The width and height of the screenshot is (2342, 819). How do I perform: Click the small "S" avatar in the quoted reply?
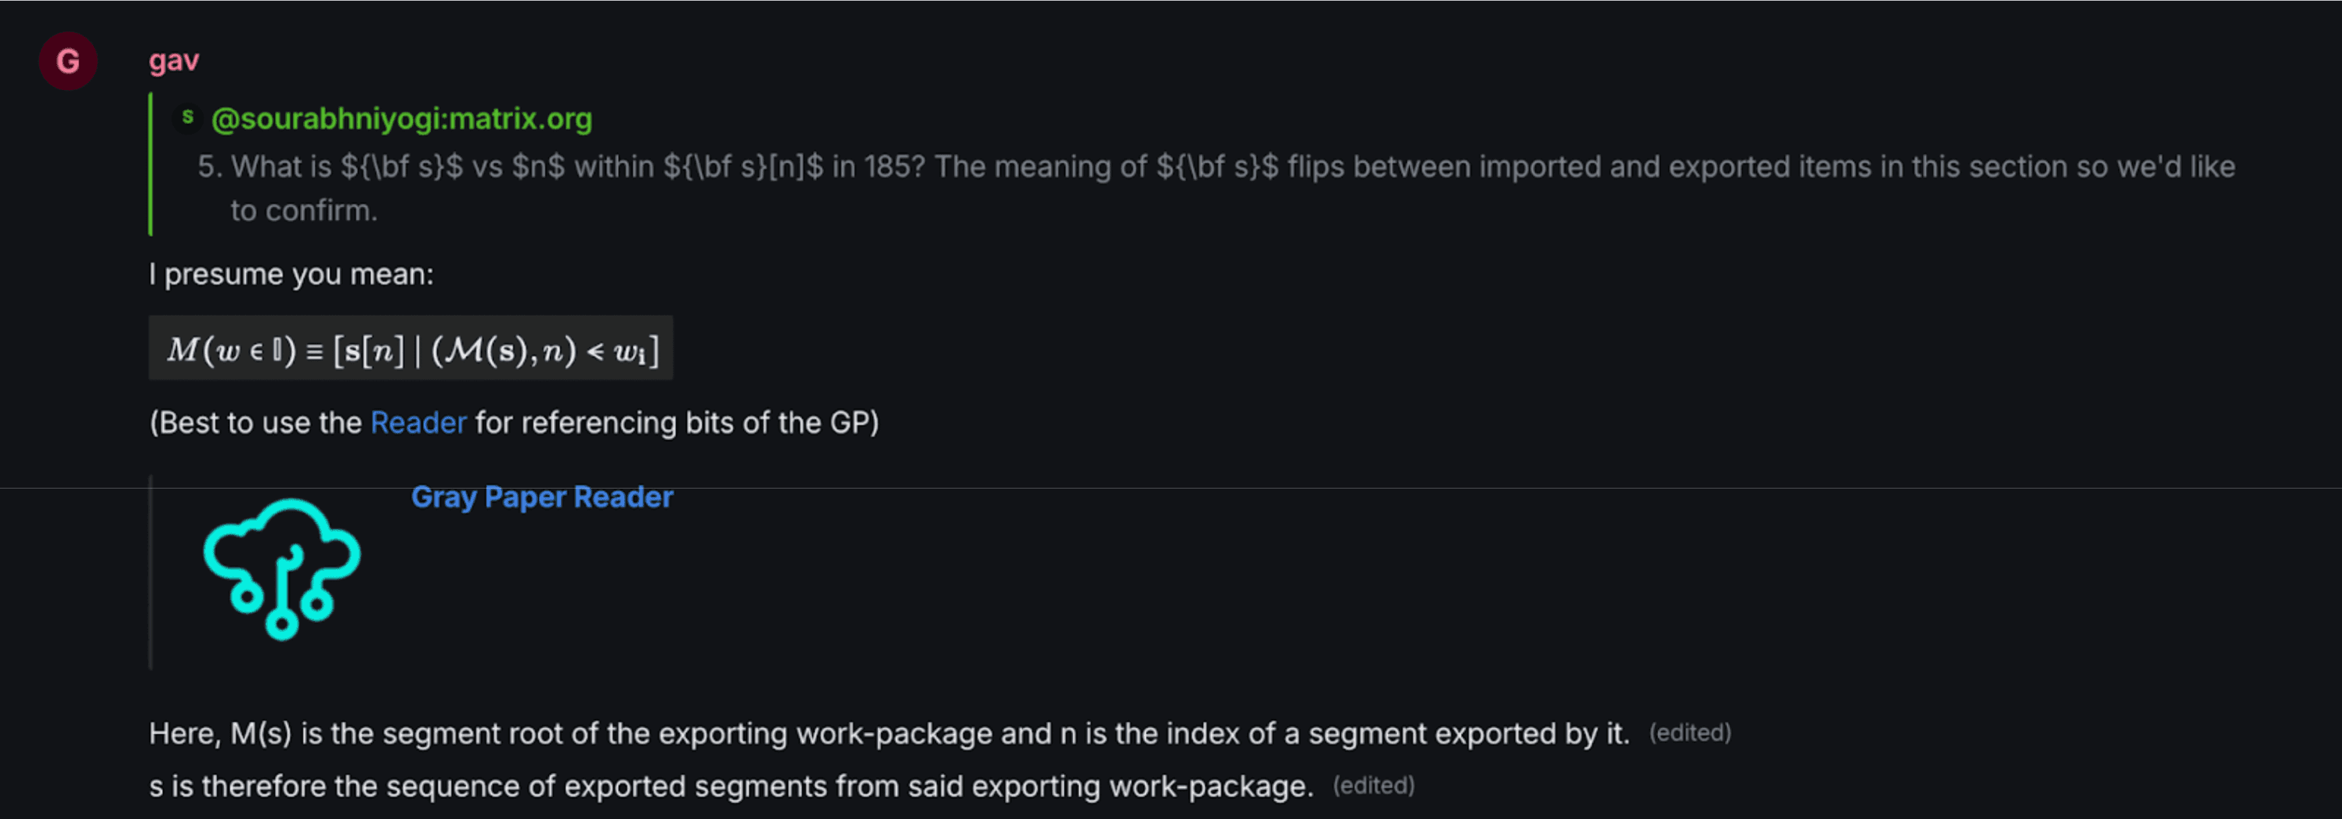pos(187,117)
